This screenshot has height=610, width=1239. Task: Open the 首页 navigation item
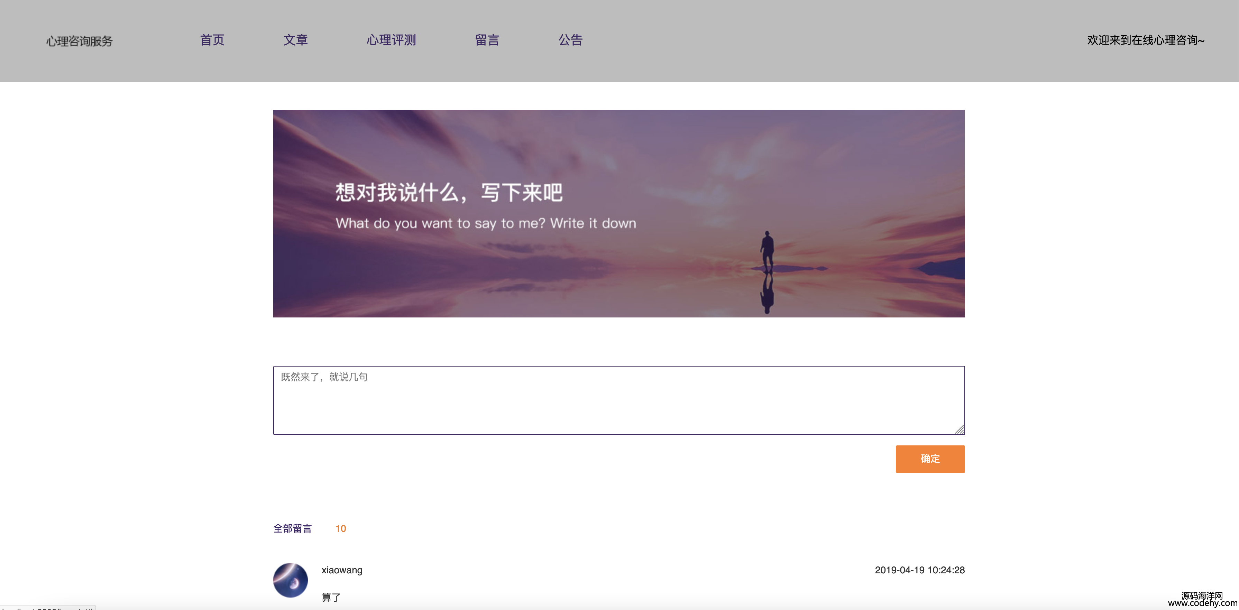tap(212, 40)
